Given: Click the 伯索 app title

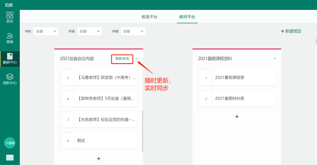Looking at the screenshot, I should 9,5.
